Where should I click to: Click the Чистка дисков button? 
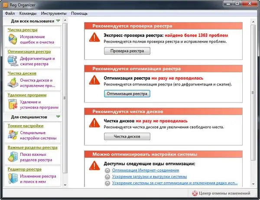click(127, 136)
